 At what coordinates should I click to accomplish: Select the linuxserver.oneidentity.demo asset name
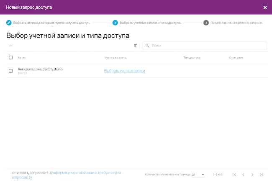pos(40,69)
